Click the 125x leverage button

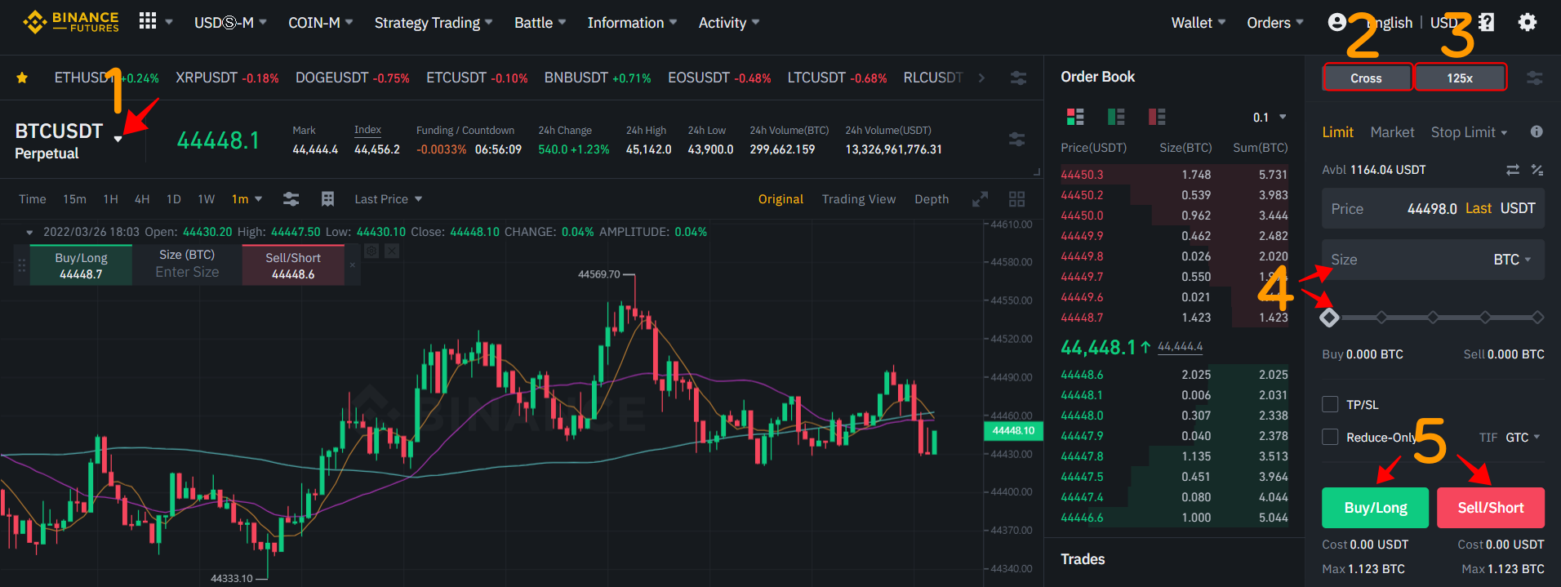click(x=1460, y=78)
